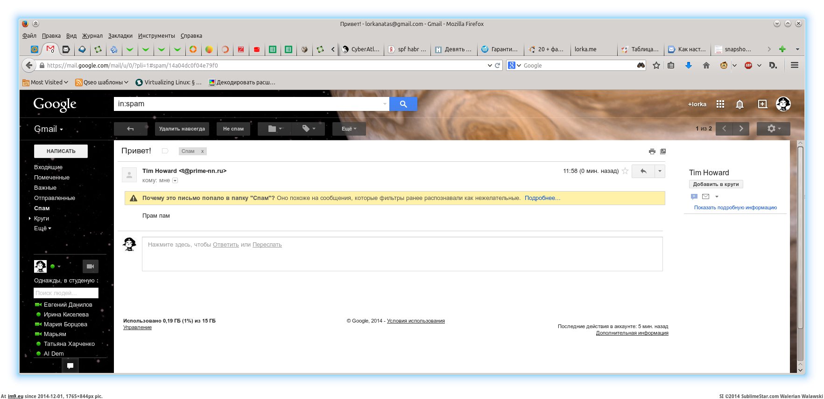Open Google apps grid icon
This screenshot has height=399, width=824.
[720, 104]
